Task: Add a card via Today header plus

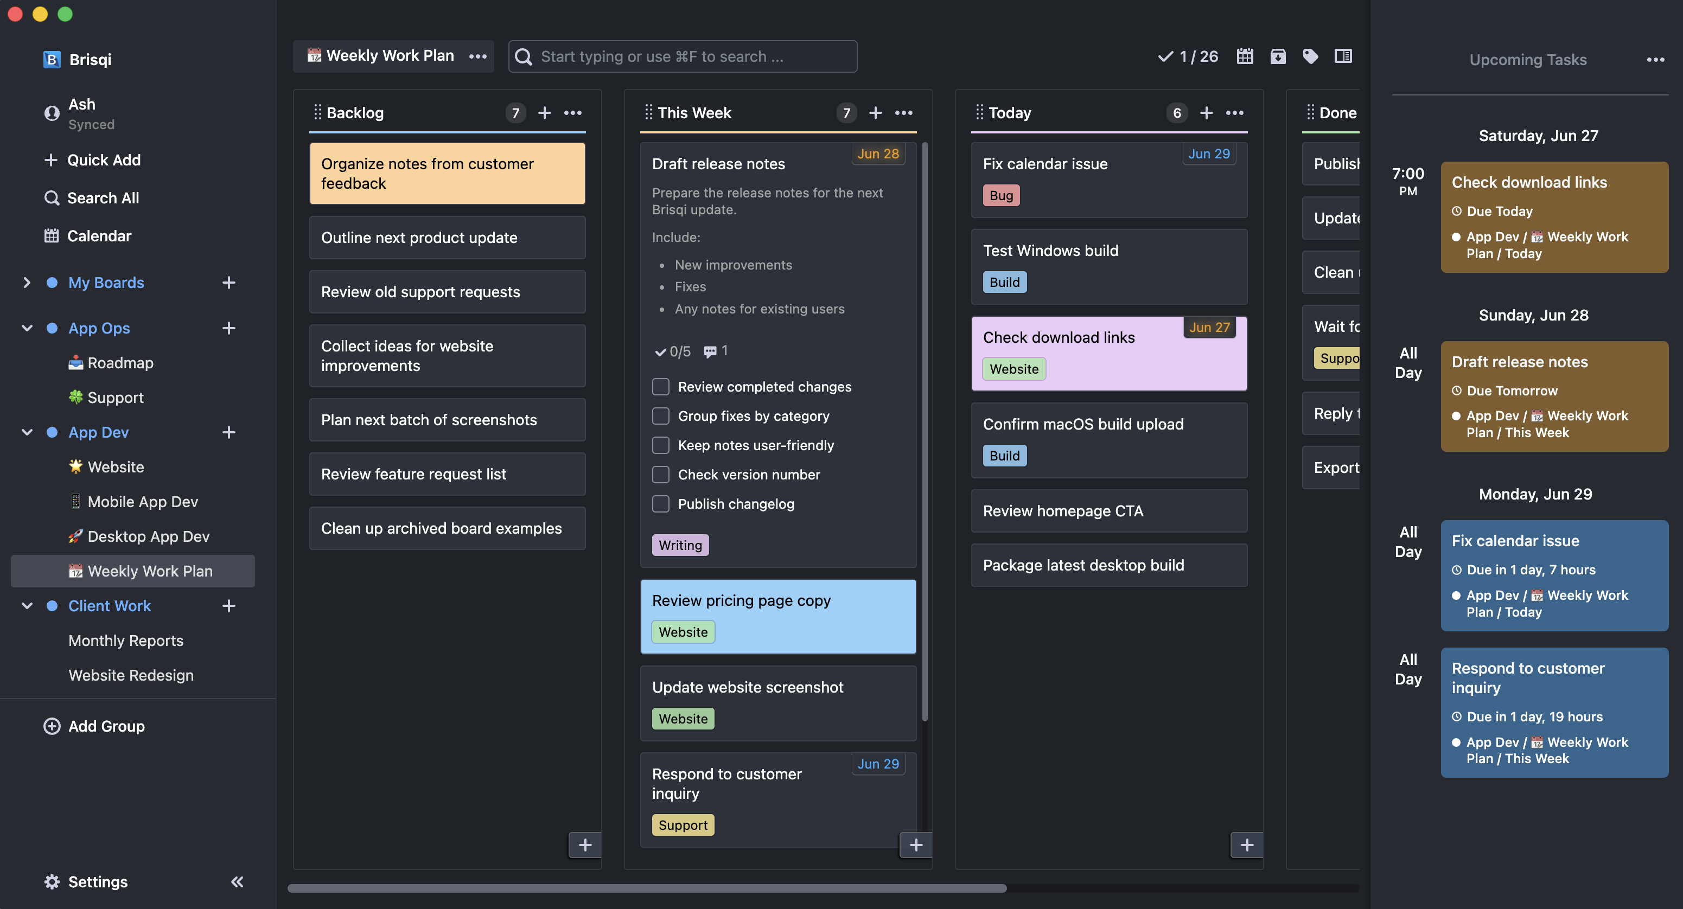Action: pos(1206,113)
